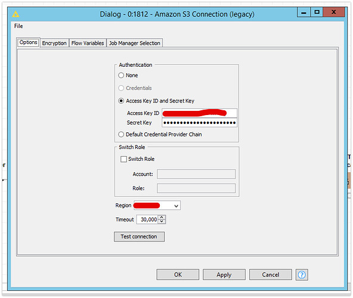Increase the Timeout value with up arrow

click(162, 217)
